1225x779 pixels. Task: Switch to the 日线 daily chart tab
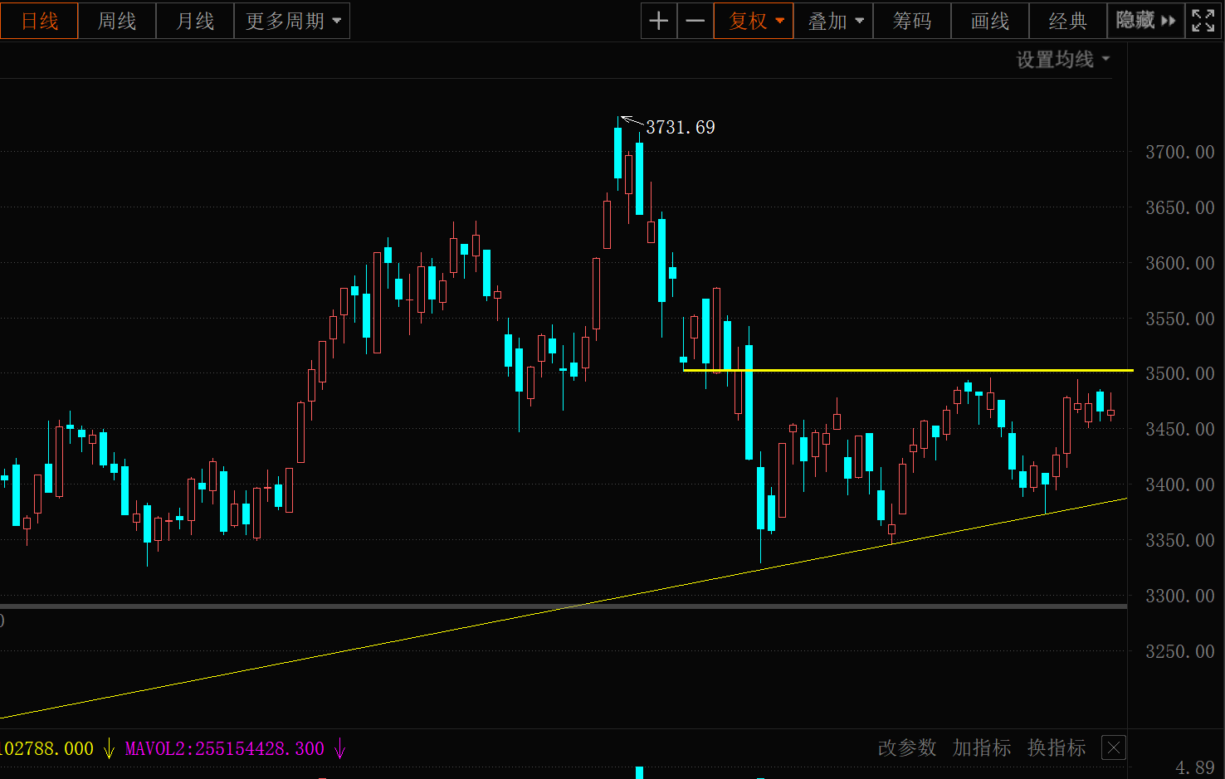[39, 21]
